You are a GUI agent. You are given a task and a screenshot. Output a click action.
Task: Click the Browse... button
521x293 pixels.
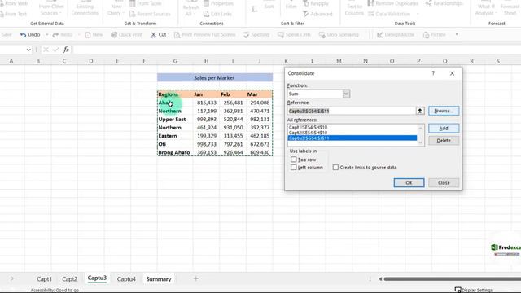[444, 111]
